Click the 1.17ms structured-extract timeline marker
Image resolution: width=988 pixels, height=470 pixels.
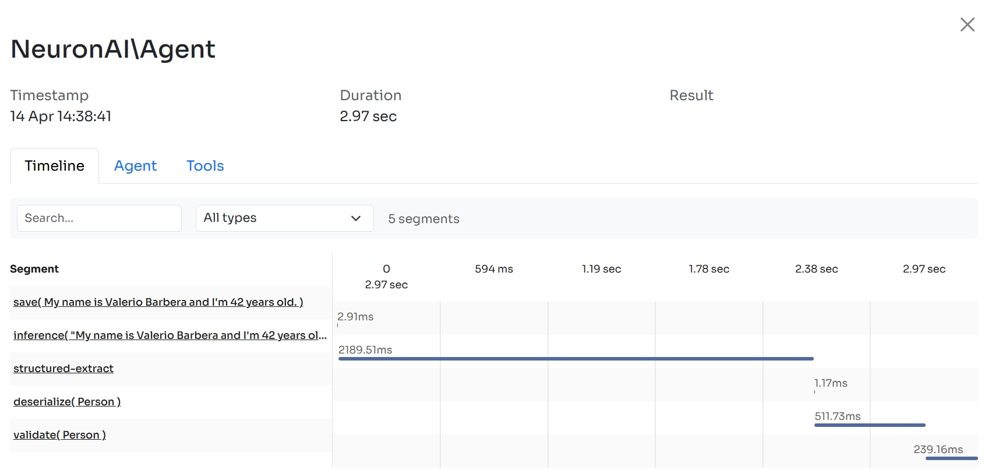pos(815,391)
